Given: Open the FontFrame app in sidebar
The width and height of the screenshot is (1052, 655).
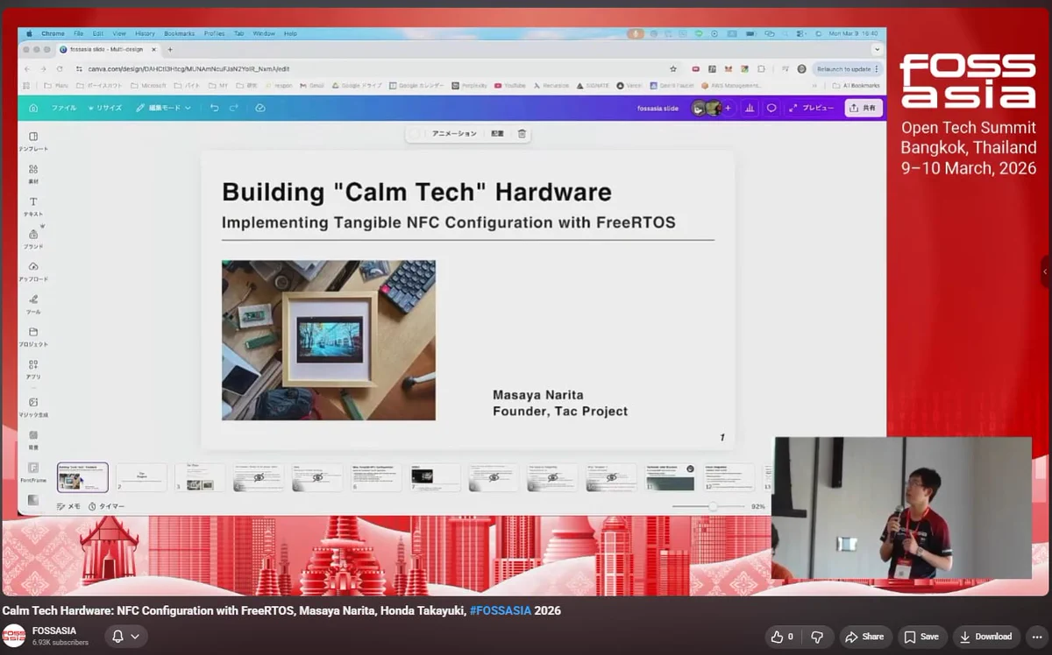Looking at the screenshot, I should (33, 473).
